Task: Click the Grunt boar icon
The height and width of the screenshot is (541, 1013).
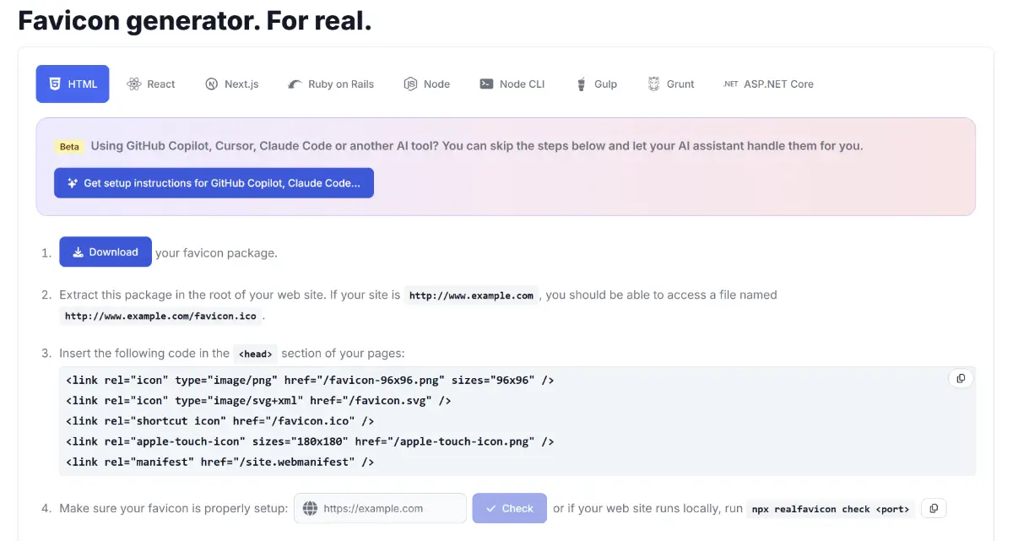Action: (x=654, y=84)
